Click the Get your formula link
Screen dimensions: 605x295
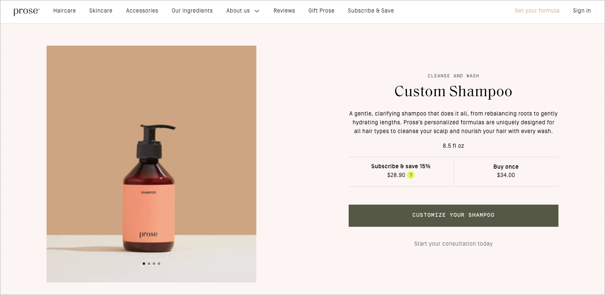[x=537, y=11]
